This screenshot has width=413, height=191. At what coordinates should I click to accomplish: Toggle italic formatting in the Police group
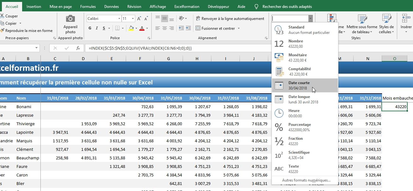pyautogui.click(x=97, y=28)
